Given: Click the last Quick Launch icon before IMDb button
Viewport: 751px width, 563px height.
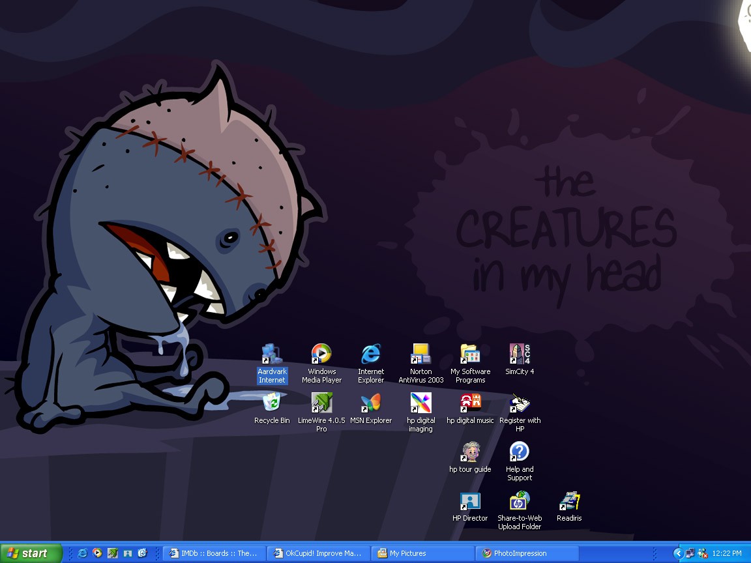Looking at the screenshot, I should 142,553.
